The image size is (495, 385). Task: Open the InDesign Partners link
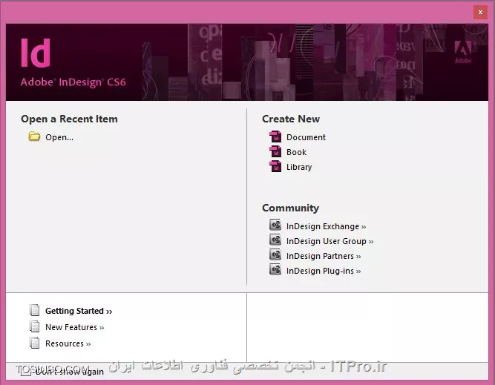(x=324, y=256)
